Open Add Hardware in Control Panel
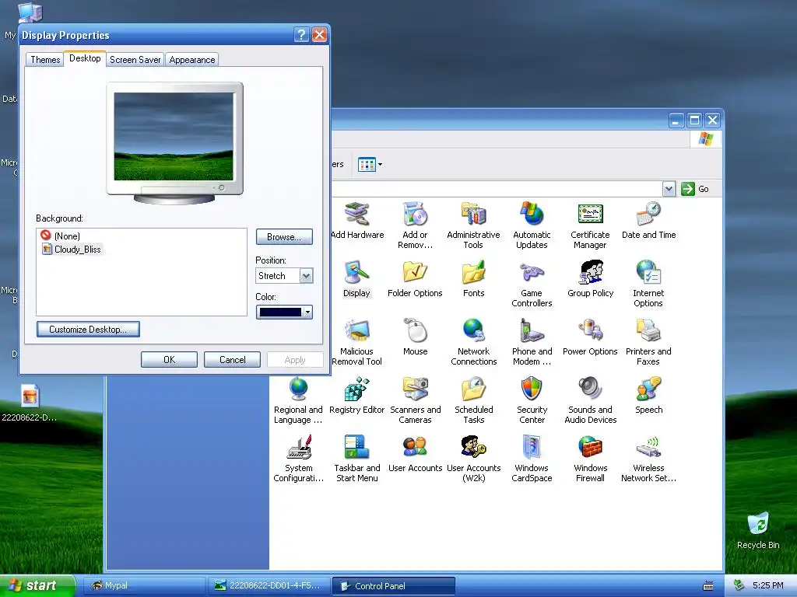 [x=357, y=215]
